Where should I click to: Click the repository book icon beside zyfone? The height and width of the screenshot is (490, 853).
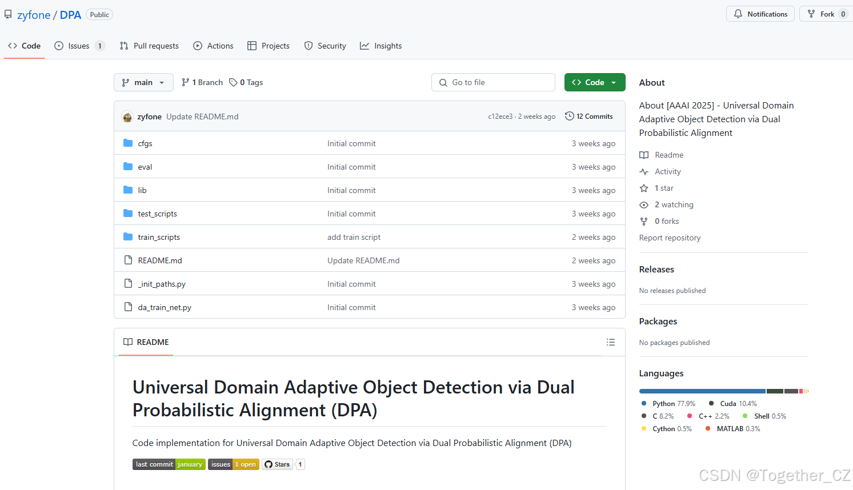tap(8, 14)
